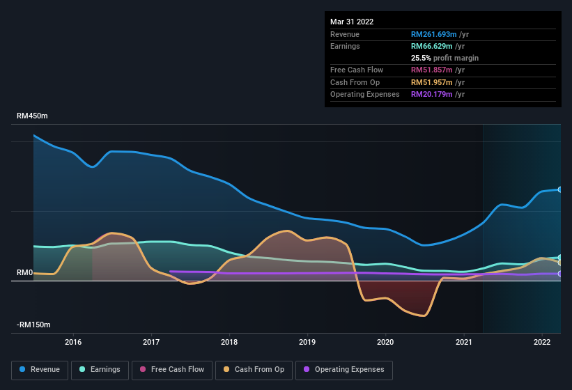
Task: Click the 25.5% profit margin text
Action: [445, 58]
